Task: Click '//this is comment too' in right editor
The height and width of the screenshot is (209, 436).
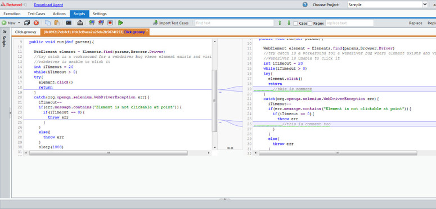Action: point(306,124)
